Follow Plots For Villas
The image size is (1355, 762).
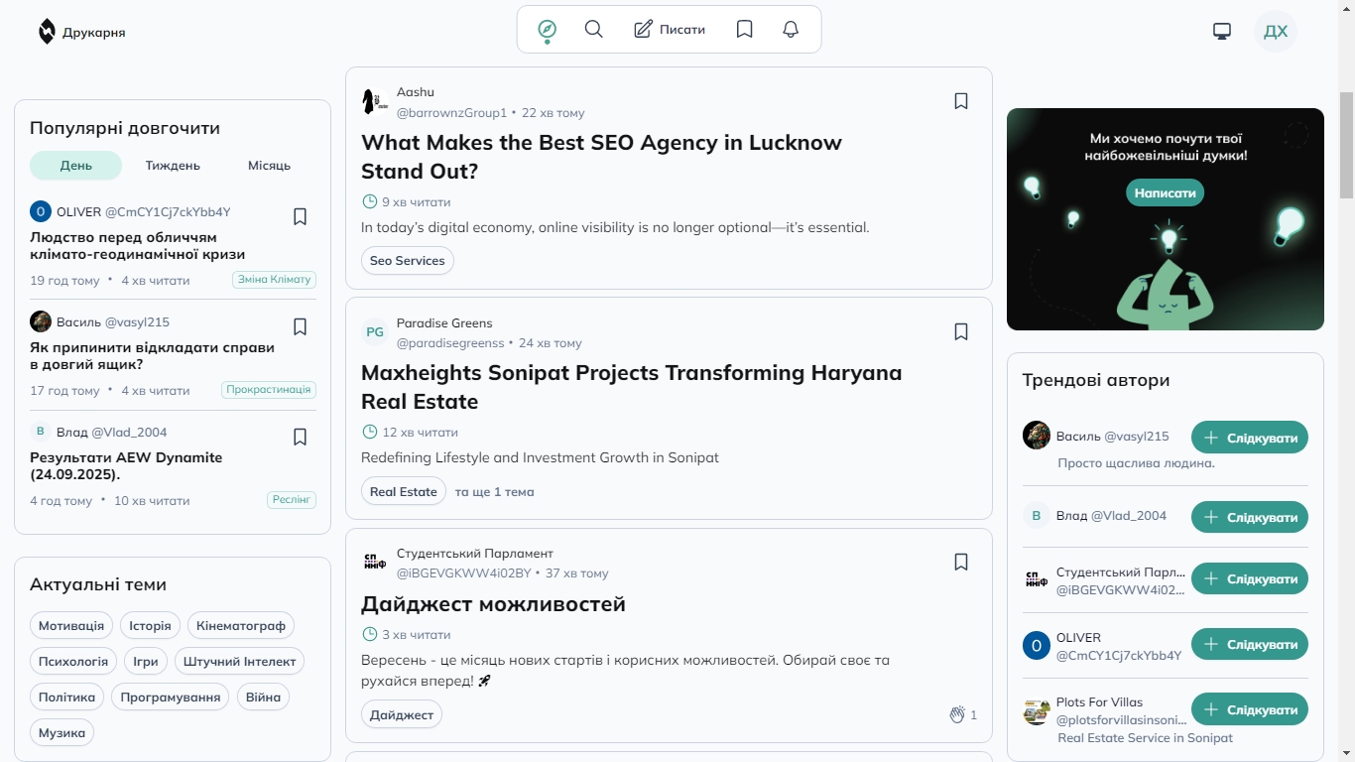point(1250,709)
